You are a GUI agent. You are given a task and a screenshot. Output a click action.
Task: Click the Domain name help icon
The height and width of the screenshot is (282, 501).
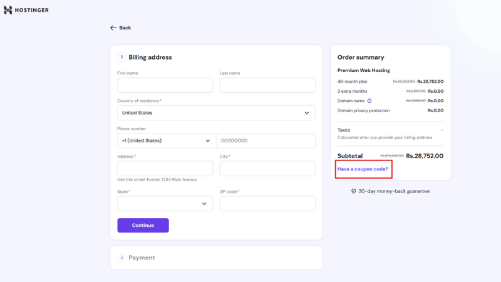click(369, 101)
